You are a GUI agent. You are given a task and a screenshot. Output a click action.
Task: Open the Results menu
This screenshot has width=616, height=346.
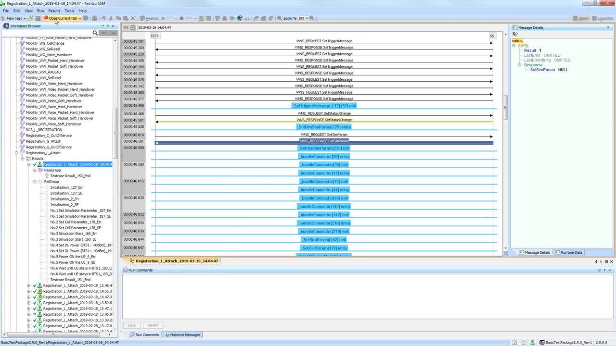tap(54, 11)
